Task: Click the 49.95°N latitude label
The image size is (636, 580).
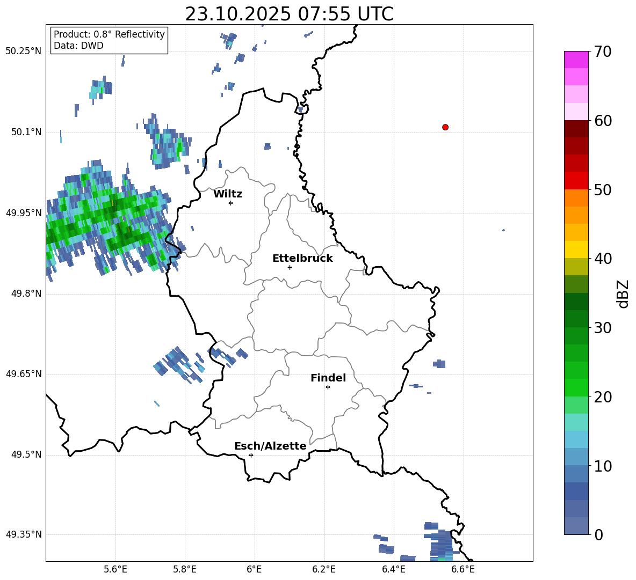Action: pyautogui.click(x=24, y=213)
